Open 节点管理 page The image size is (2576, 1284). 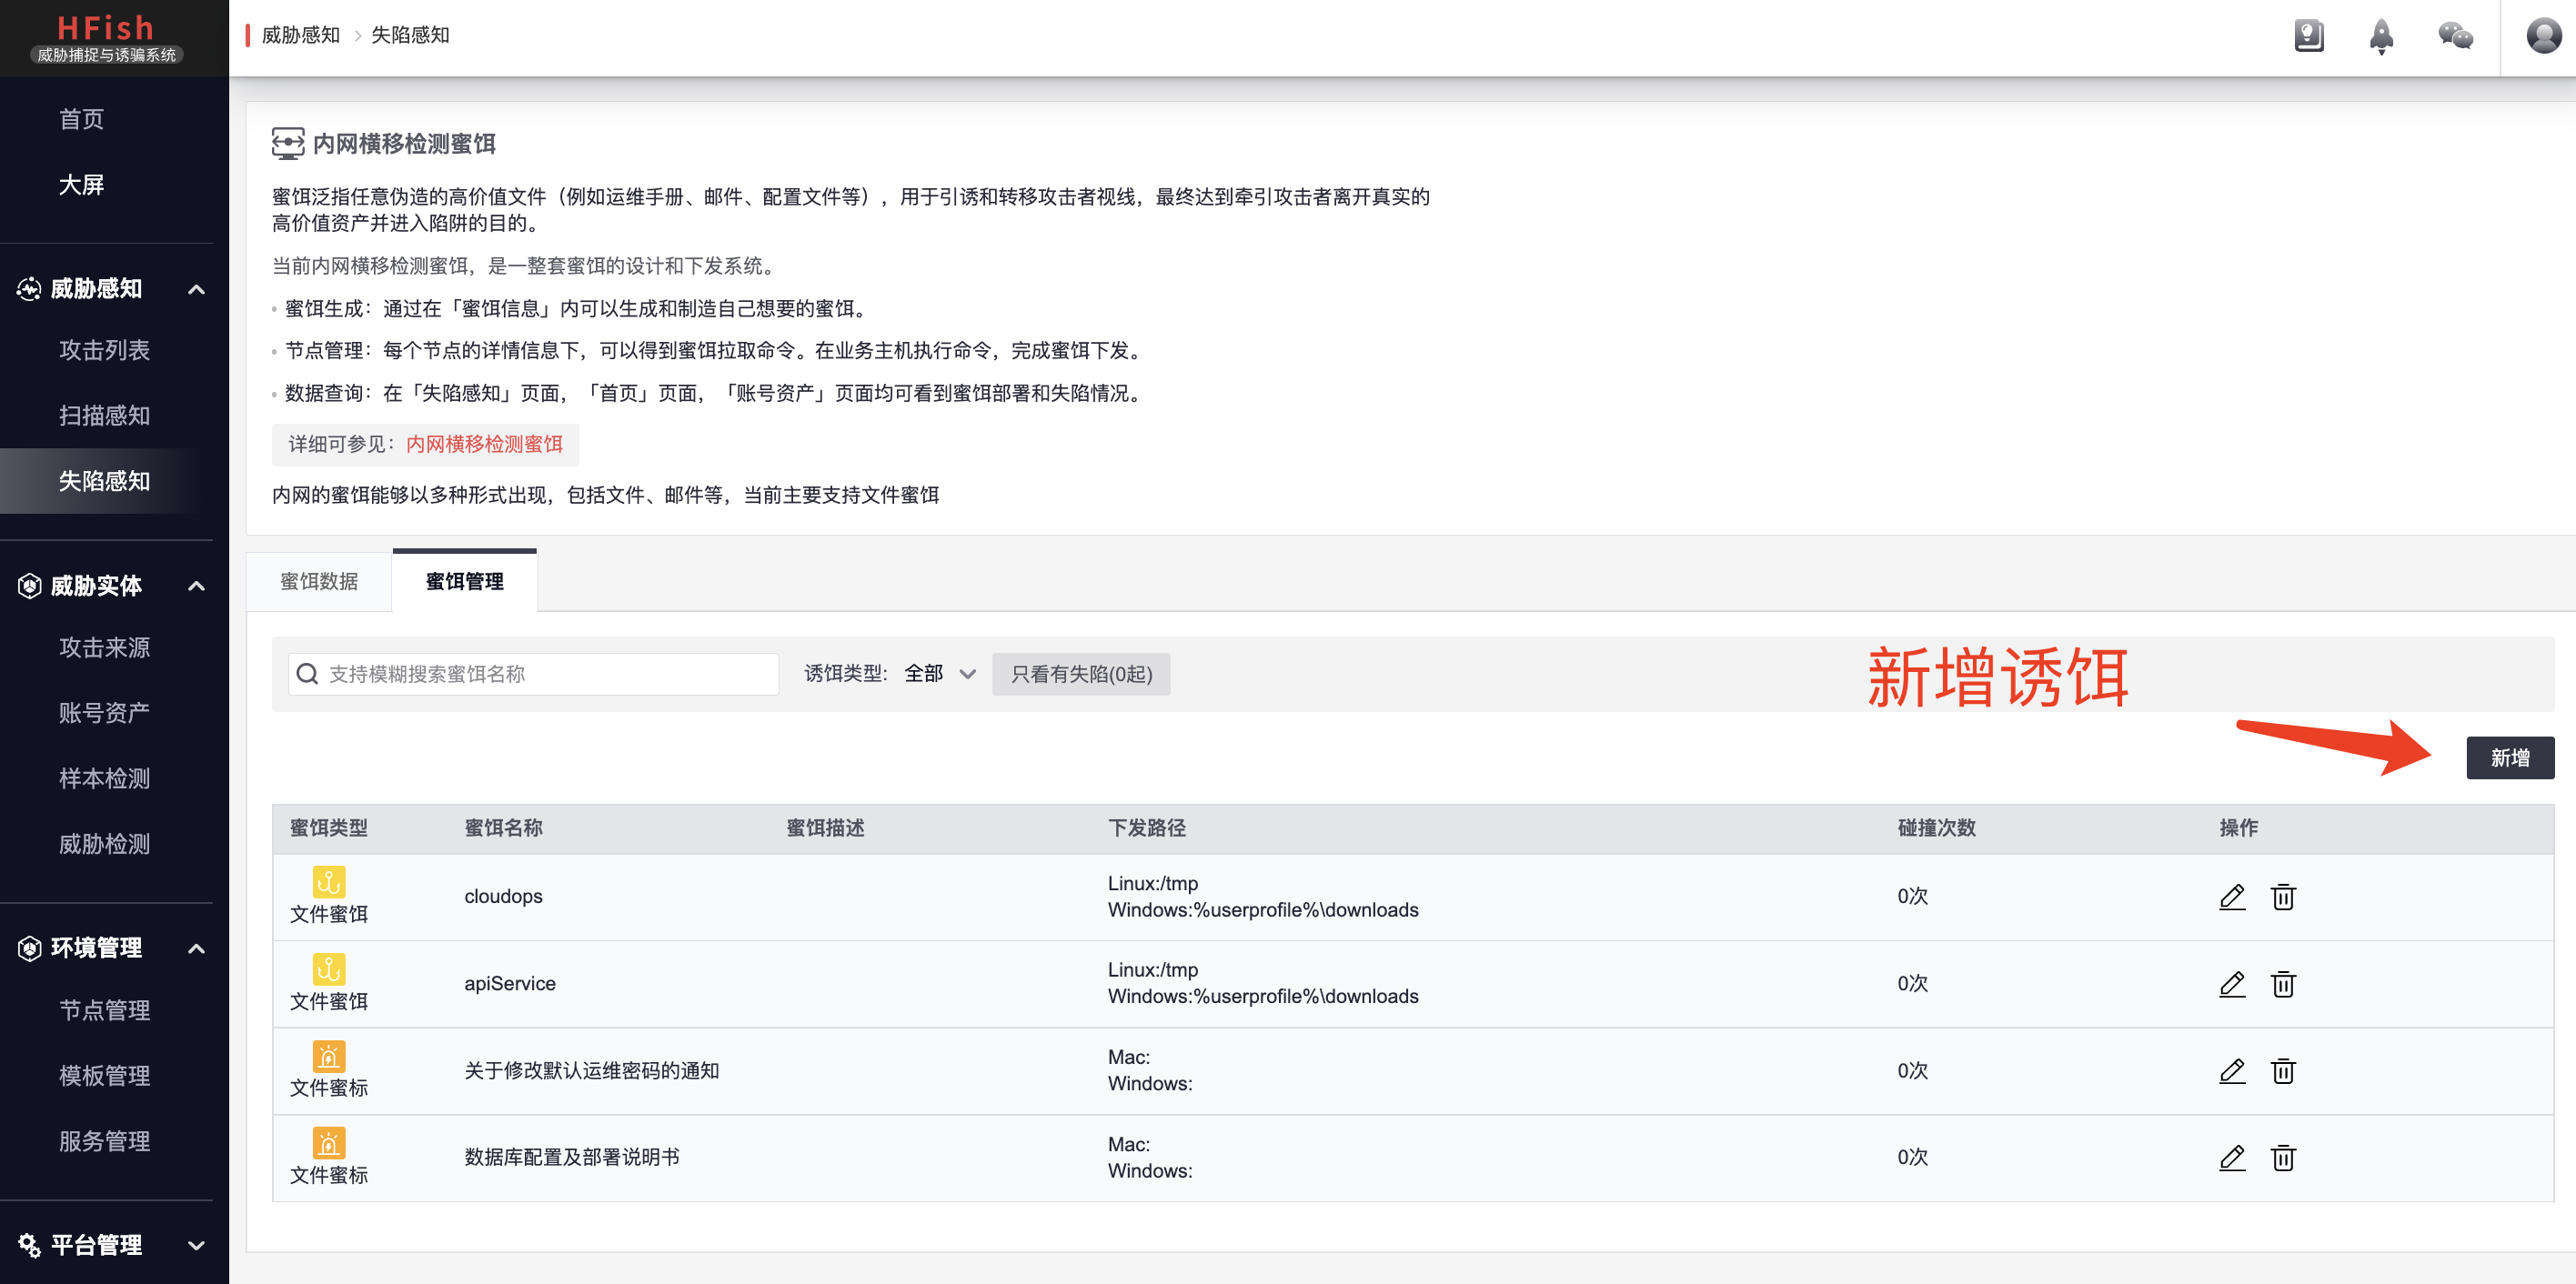104,1010
